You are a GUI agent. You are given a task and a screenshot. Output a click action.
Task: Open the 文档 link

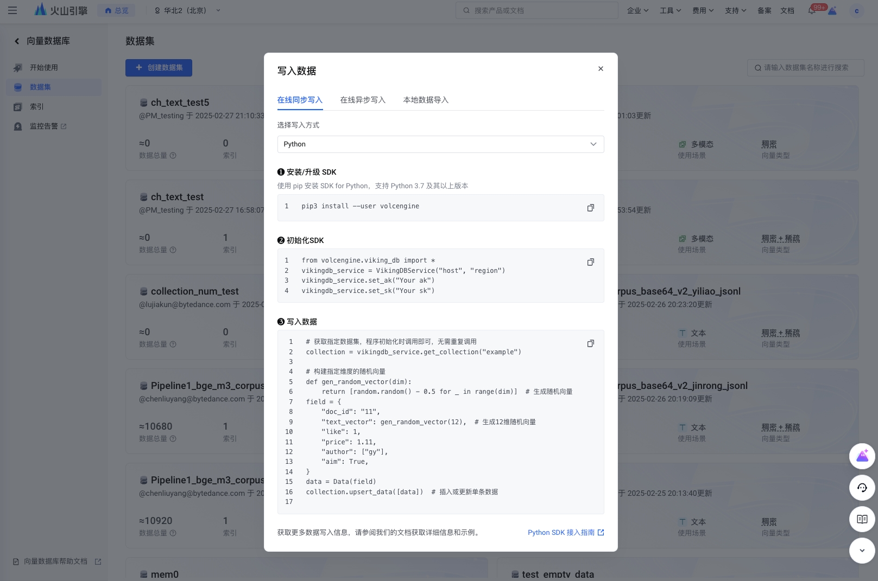(x=787, y=10)
